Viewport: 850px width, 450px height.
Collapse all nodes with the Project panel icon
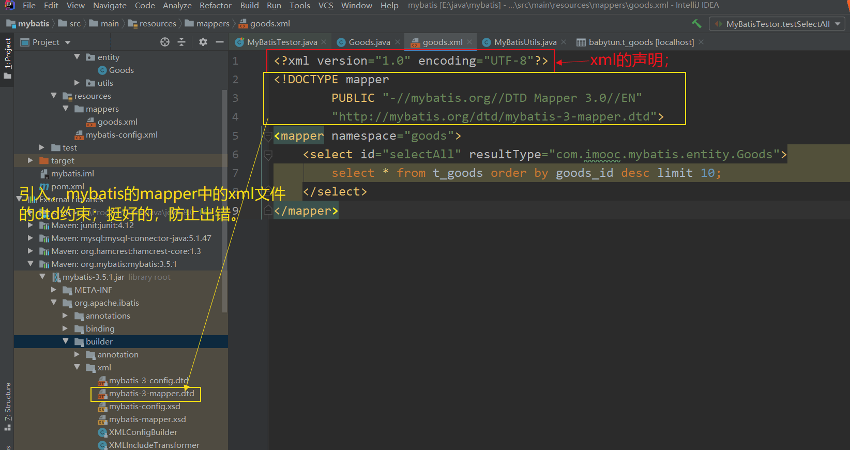pos(181,42)
